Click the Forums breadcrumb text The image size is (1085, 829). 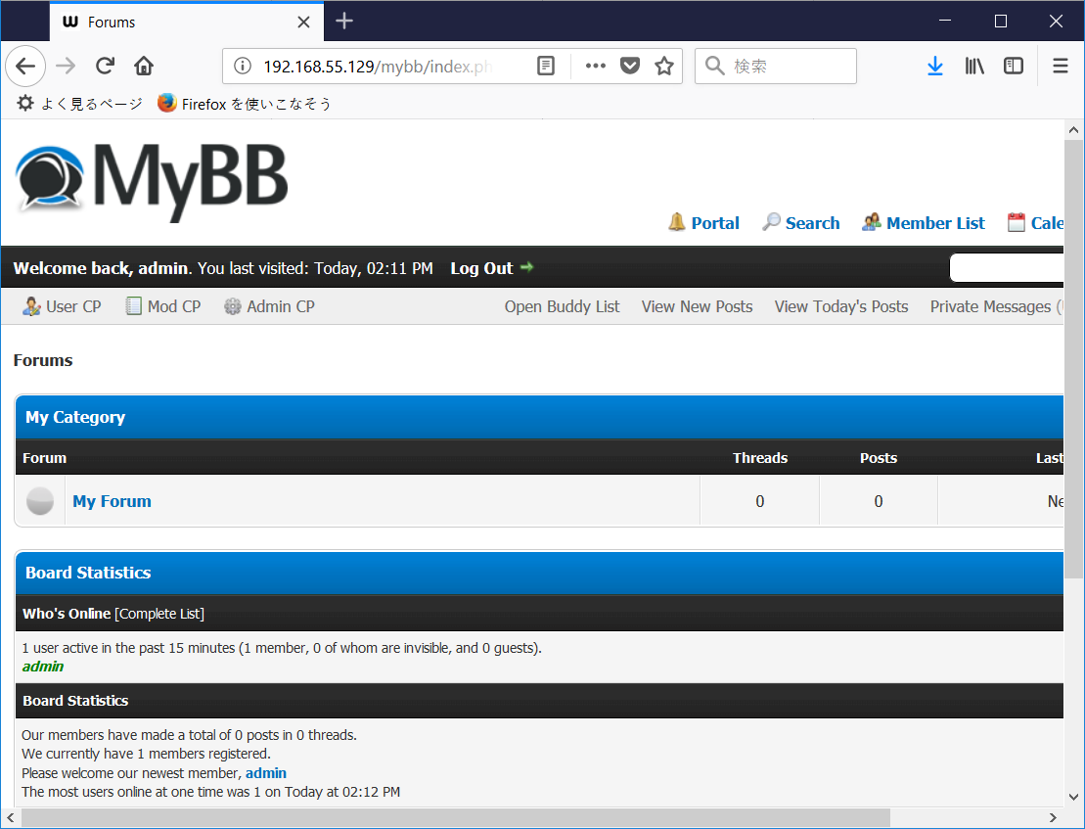click(x=43, y=360)
